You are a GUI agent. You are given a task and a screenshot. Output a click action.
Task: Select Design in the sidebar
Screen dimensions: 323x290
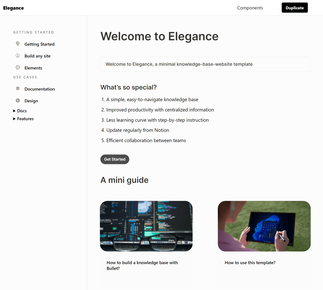32,100
